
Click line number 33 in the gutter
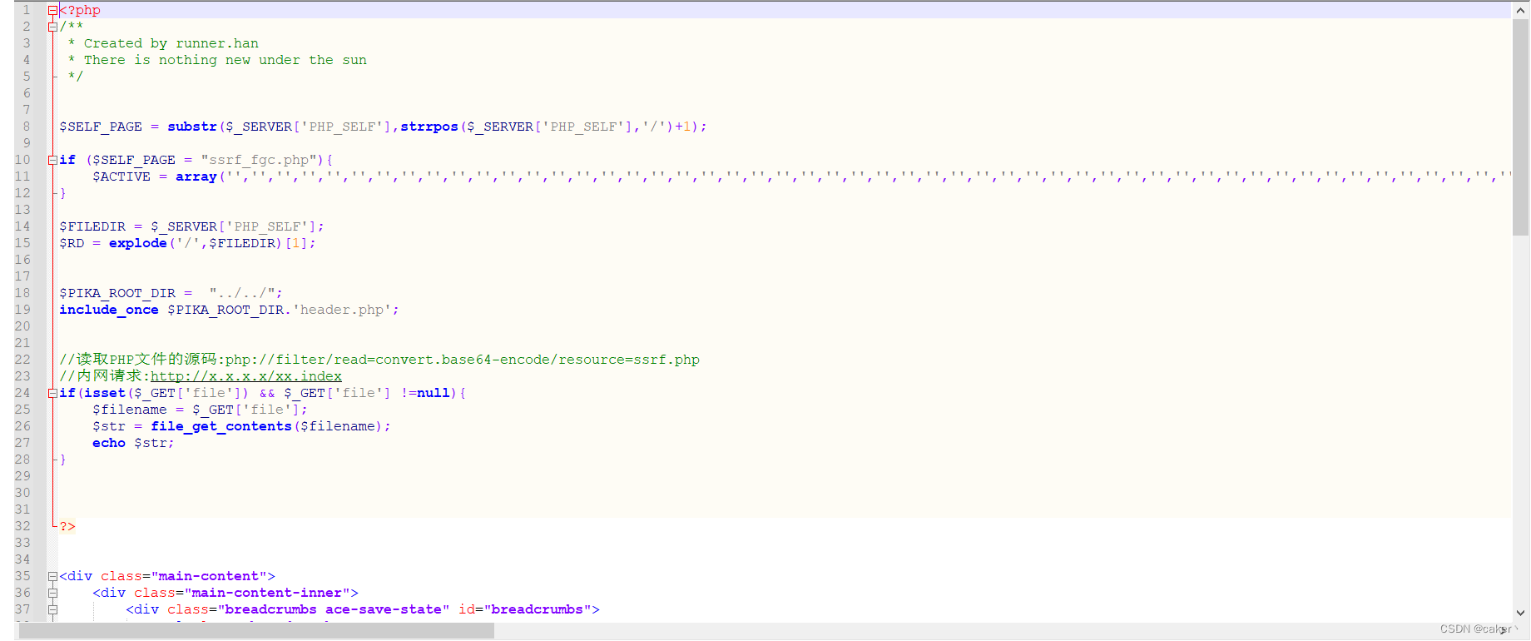(22, 543)
